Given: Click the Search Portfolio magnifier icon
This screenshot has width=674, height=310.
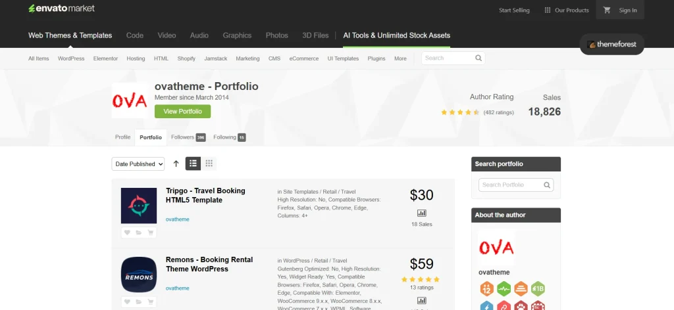Looking at the screenshot, I should pos(547,185).
